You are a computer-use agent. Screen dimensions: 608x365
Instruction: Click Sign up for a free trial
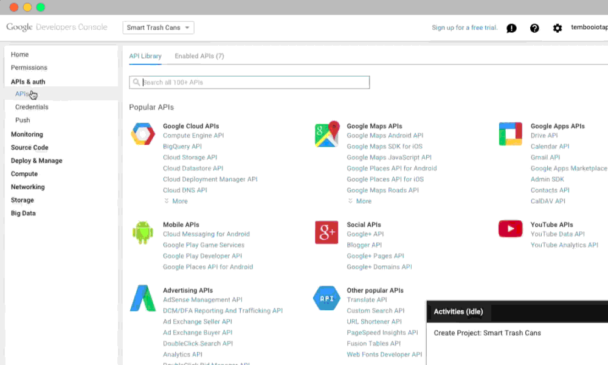[465, 27]
